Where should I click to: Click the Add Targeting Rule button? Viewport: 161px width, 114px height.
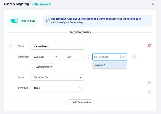(80, 102)
